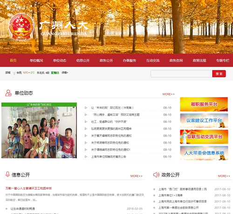Click the arrow icon before 让未来的我 article
Image resolution: width=233 pixels, height=214 pixels.
(x=86, y=107)
